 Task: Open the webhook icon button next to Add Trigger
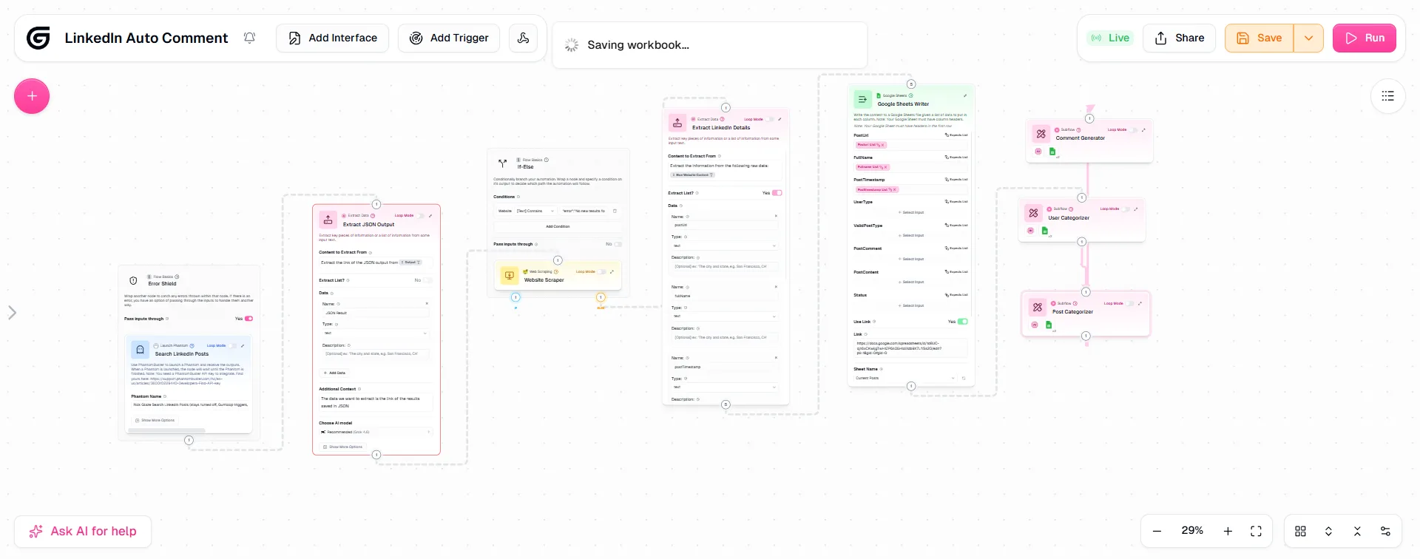(x=523, y=38)
